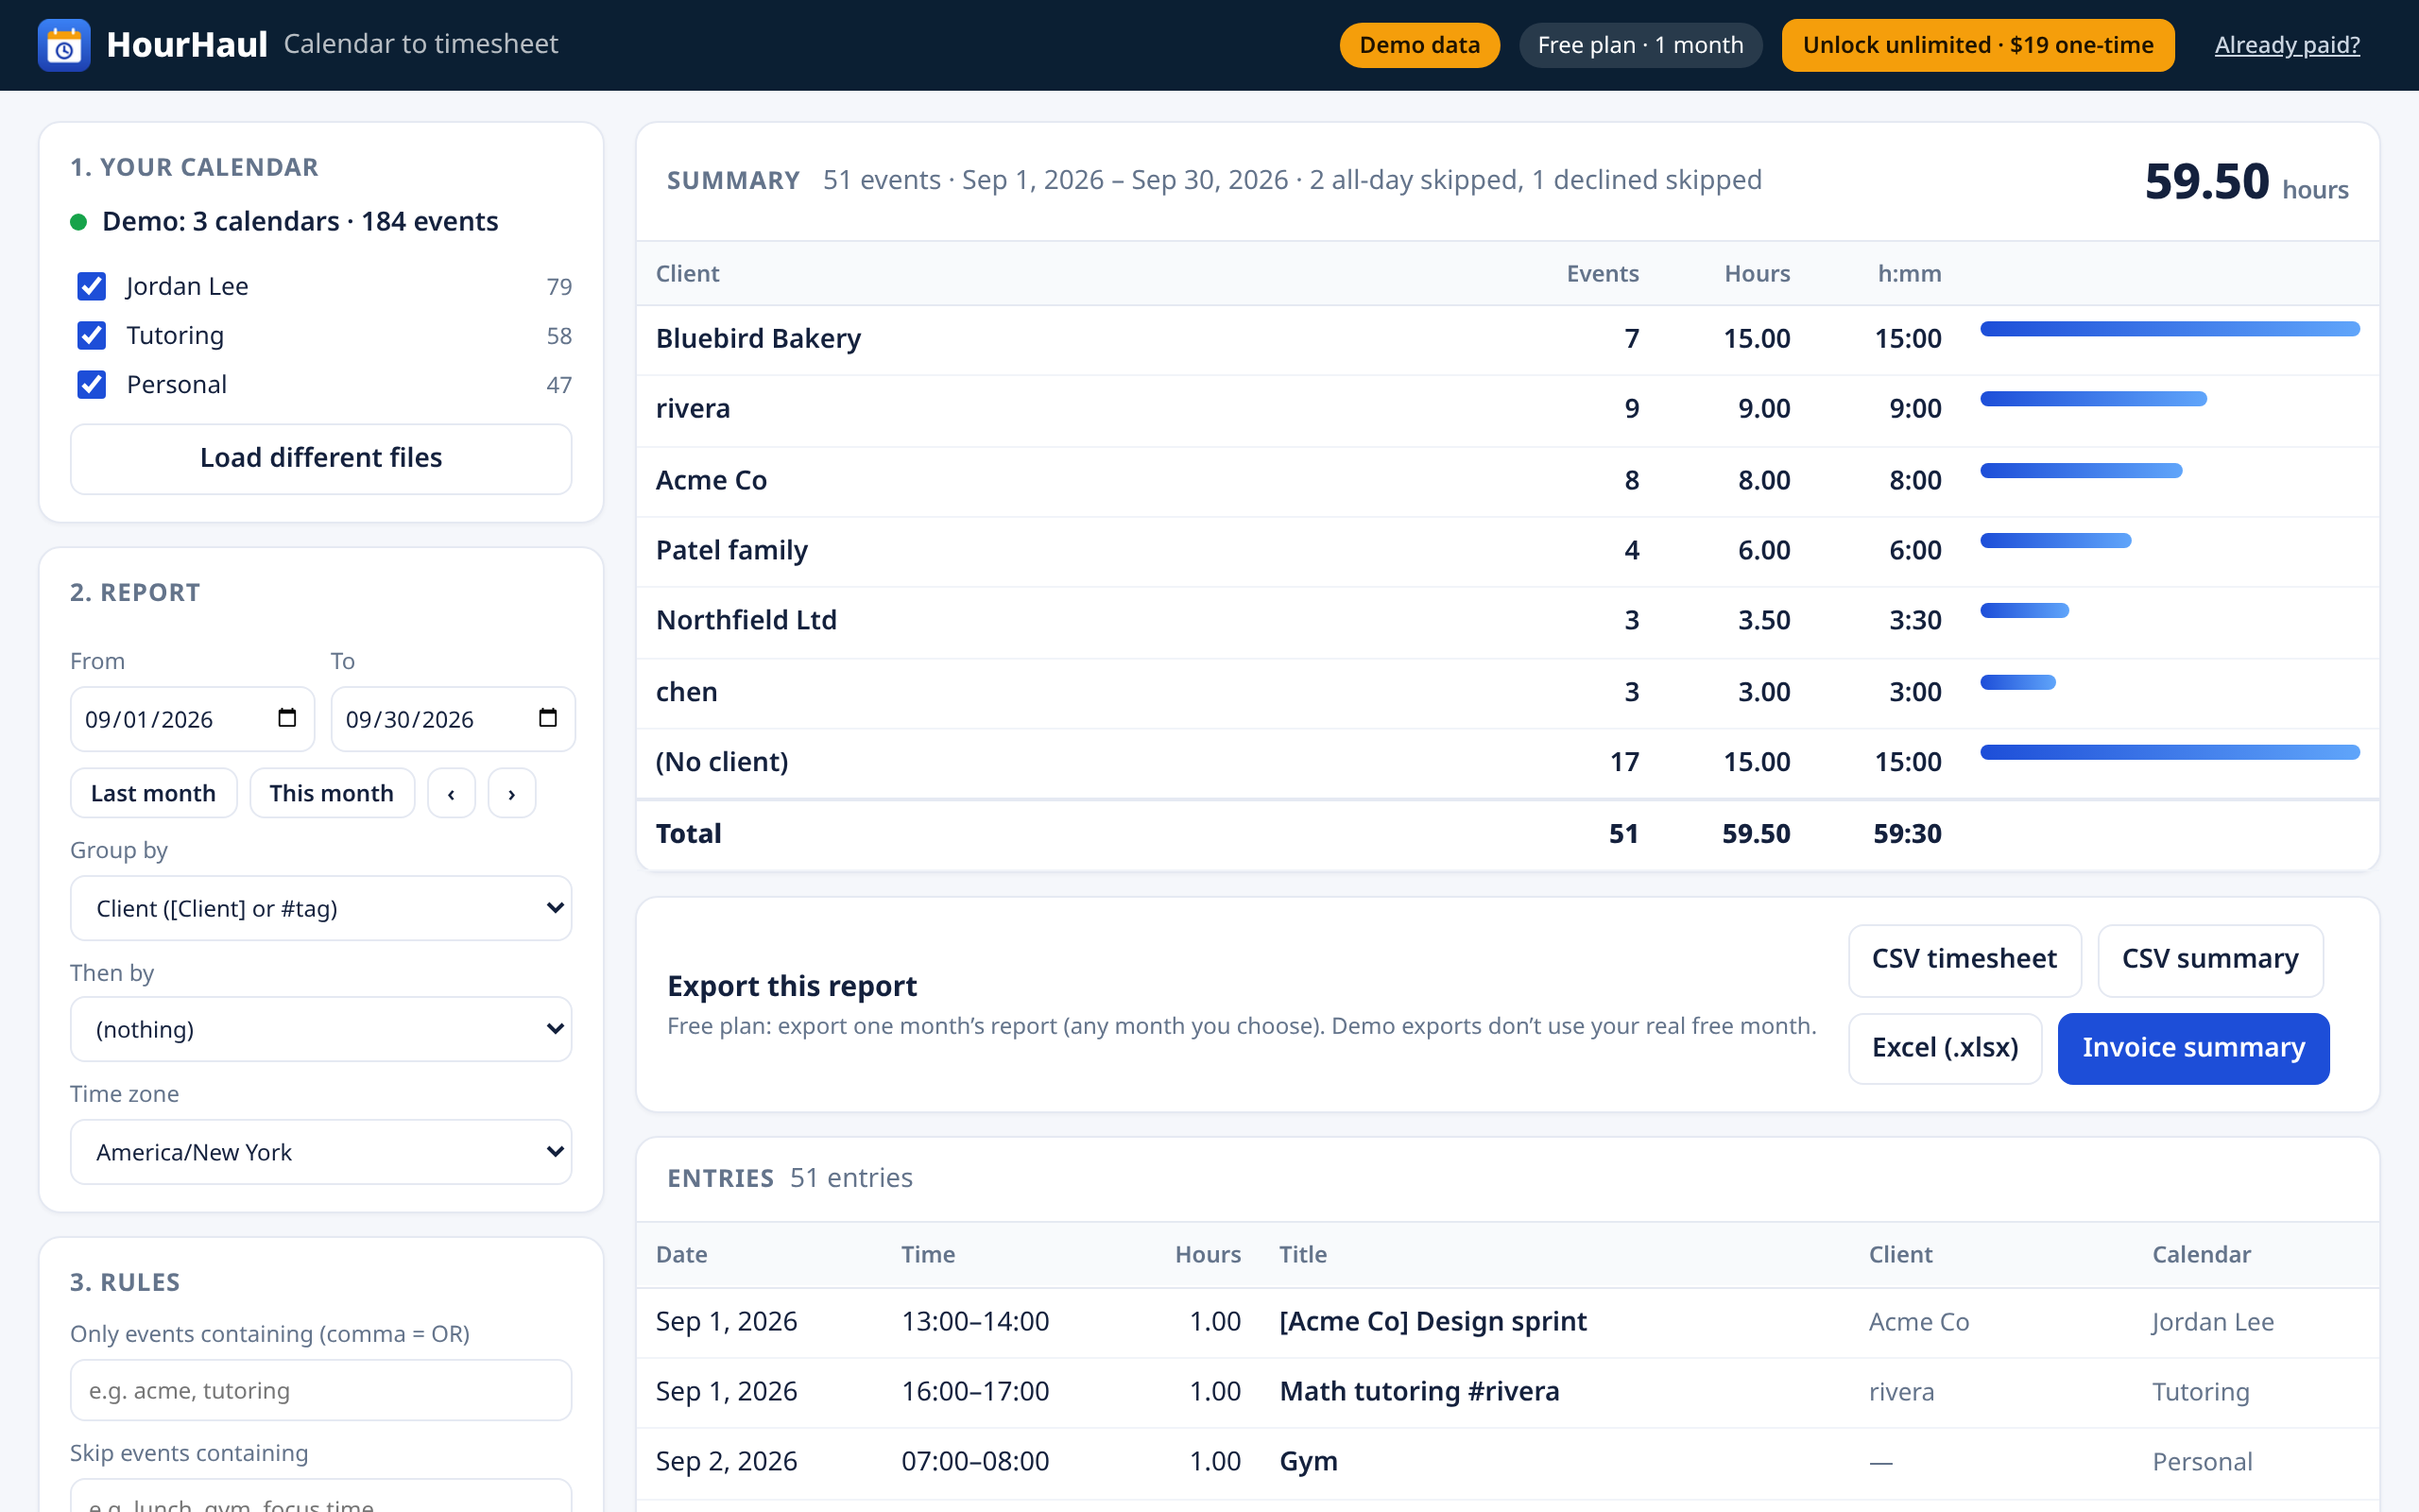The image size is (2419, 1512).
Task: Select the Patel family client name
Action: point(731,550)
